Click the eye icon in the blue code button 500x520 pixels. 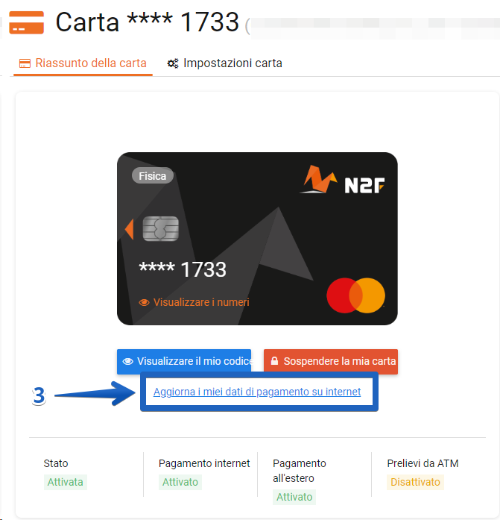tap(128, 361)
